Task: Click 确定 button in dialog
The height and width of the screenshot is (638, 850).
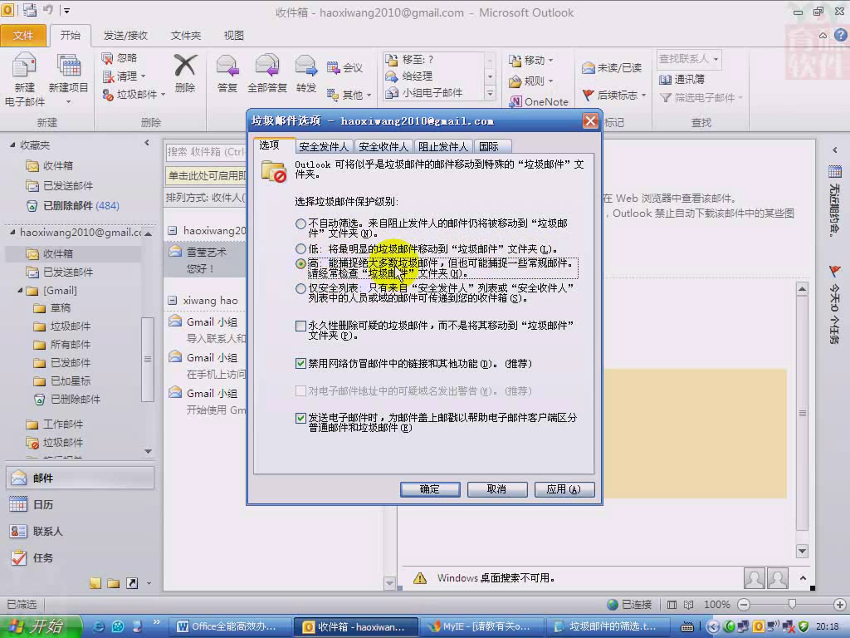Action: point(430,489)
